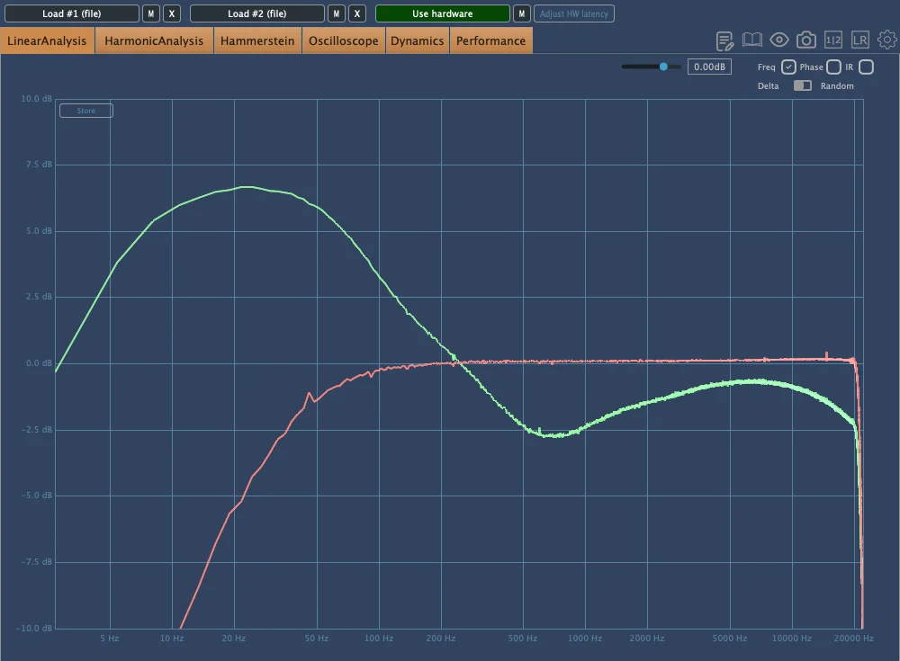Enable the Phase checkbox
This screenshot has width=900, height=661.
pyautogui.click(x=833, y=67)
